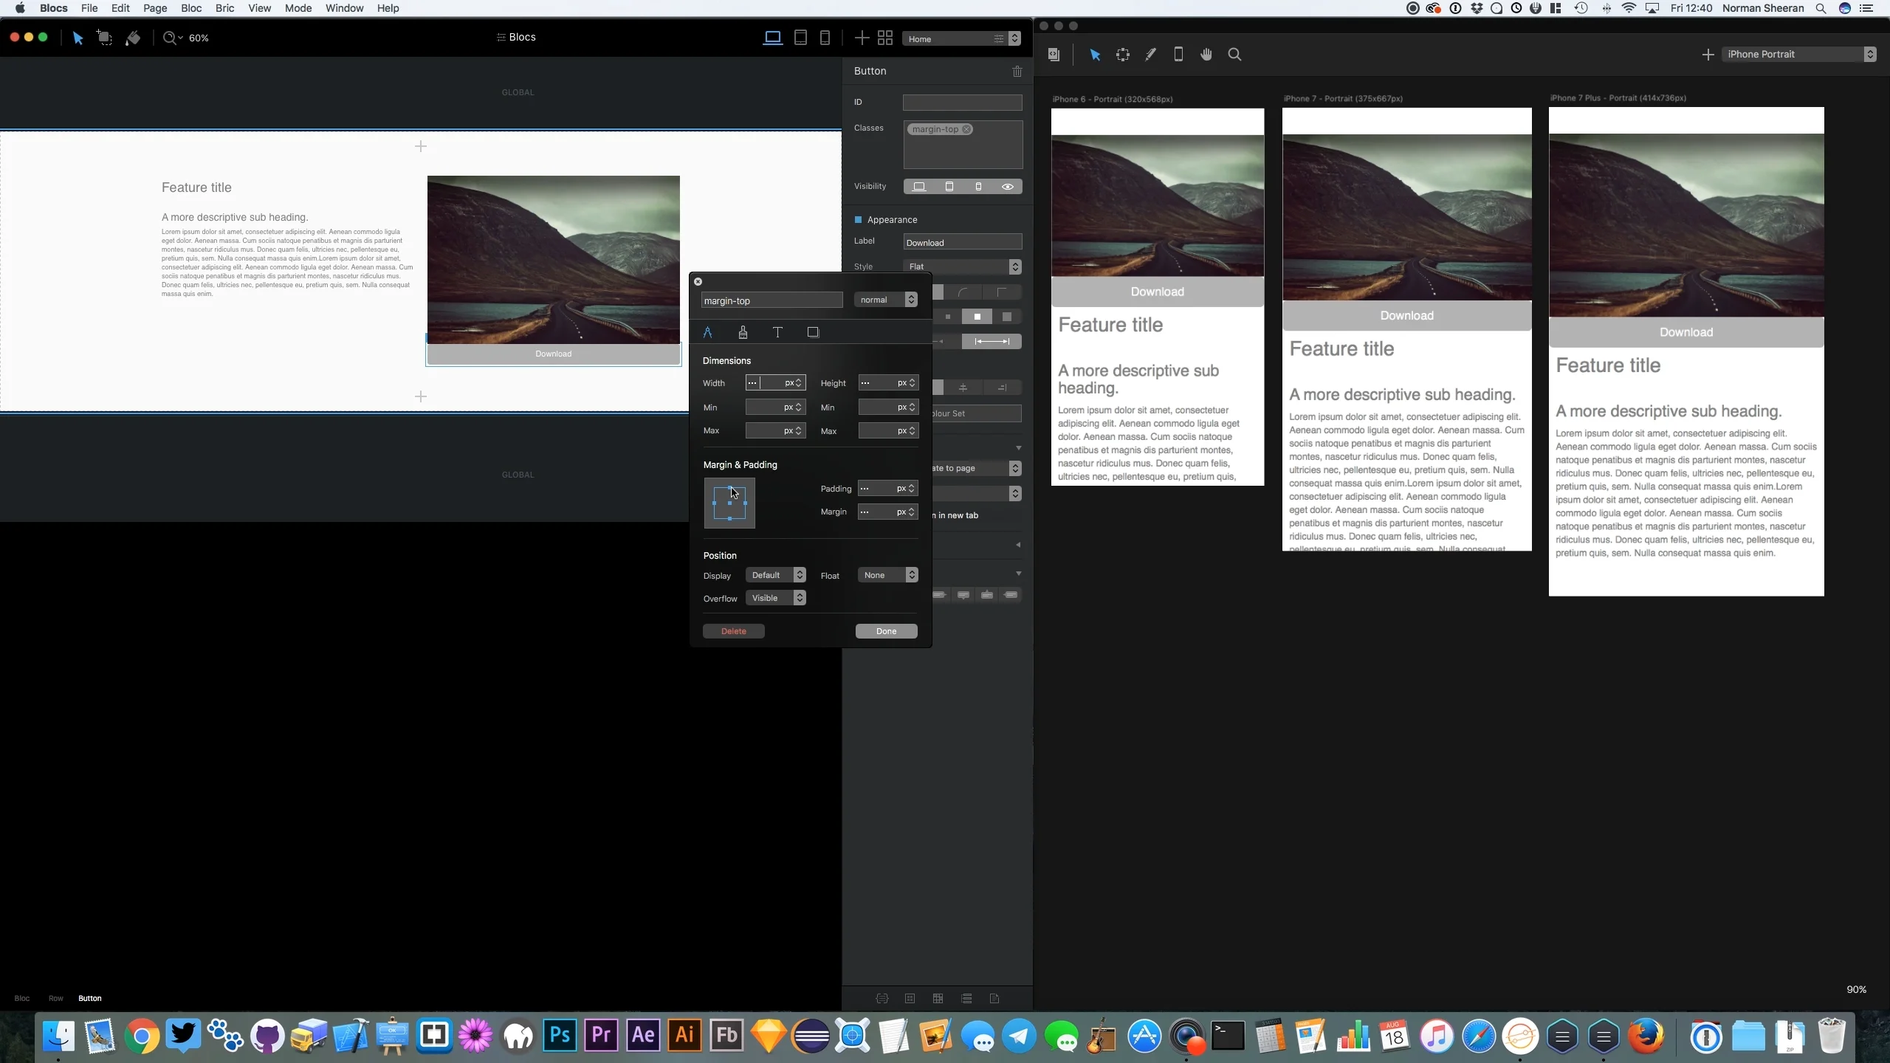Toggle desktop visibility for the button

[x=919, y=187]
